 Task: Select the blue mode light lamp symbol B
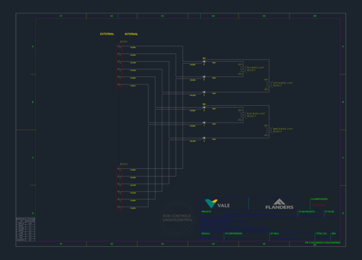pyautogui.click(x=243, y=115)
